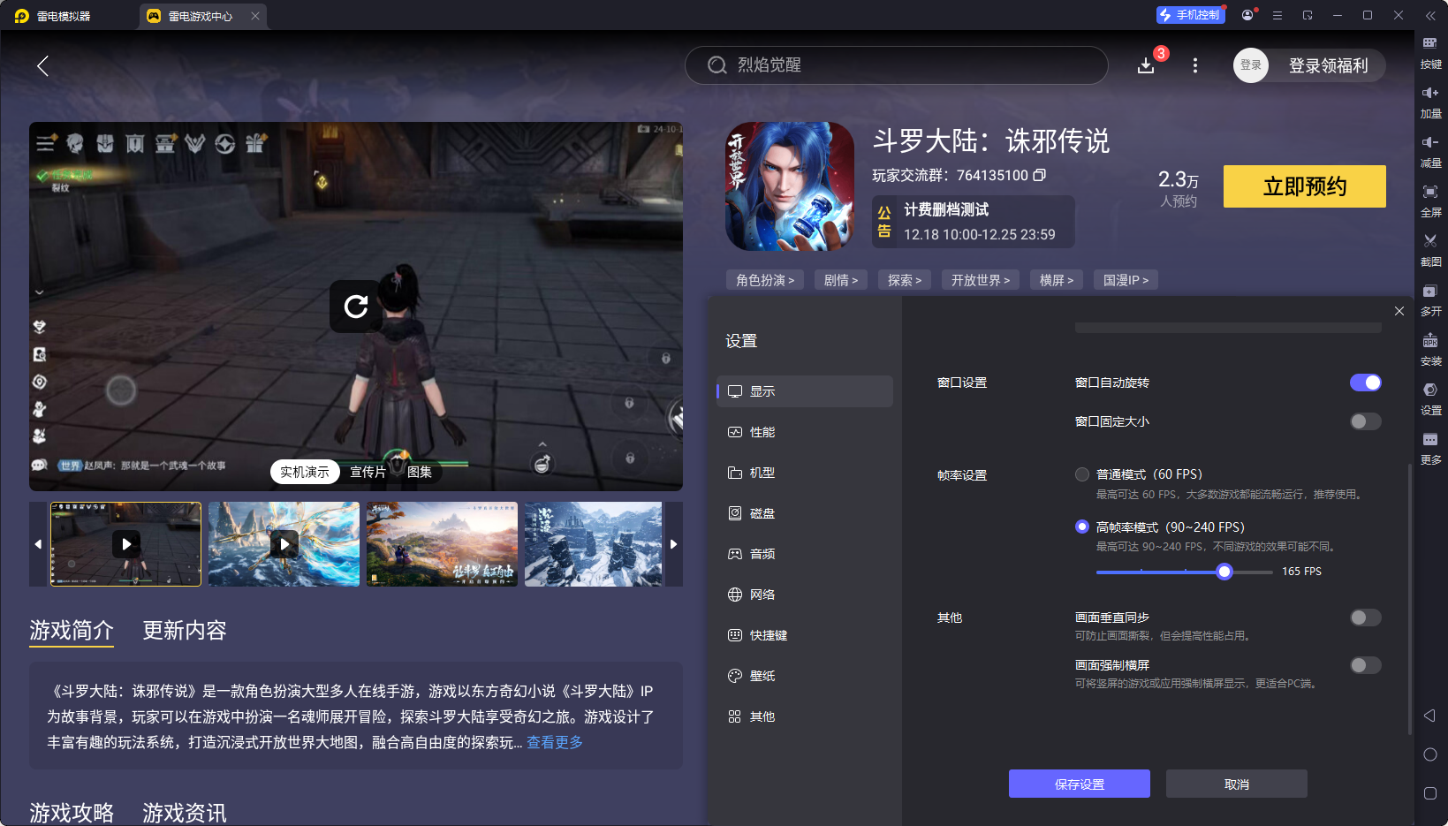
Task: Switch to fullscreen with 全屏 icon
Action: click(x=1431, y=199)
